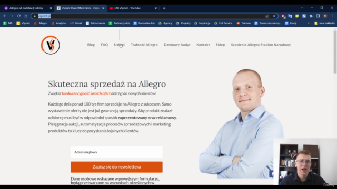337x189 pixels.
Task: Open the blue S extension icon
Action: tap(304, 16)
